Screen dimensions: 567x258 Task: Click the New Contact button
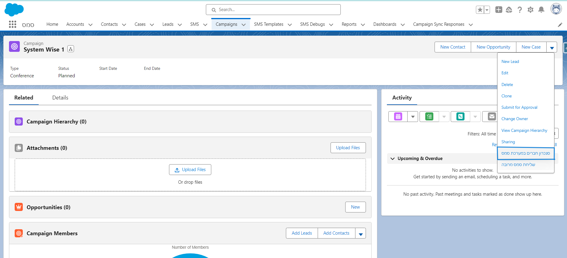pos(453,47)
